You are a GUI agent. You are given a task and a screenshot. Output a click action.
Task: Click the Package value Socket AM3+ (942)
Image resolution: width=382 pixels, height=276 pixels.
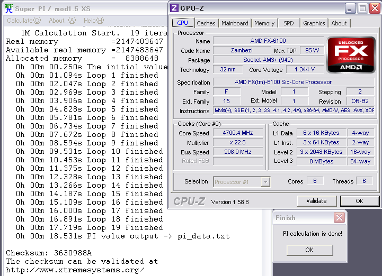coord(268,60)
